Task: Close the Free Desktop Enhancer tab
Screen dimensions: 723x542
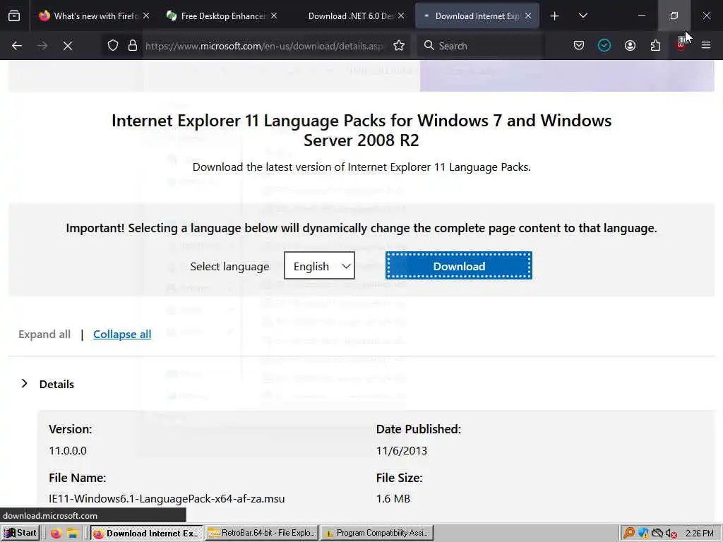Action: 274,16
